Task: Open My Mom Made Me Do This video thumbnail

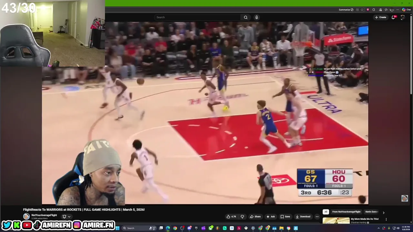Action: coord(336,221)
